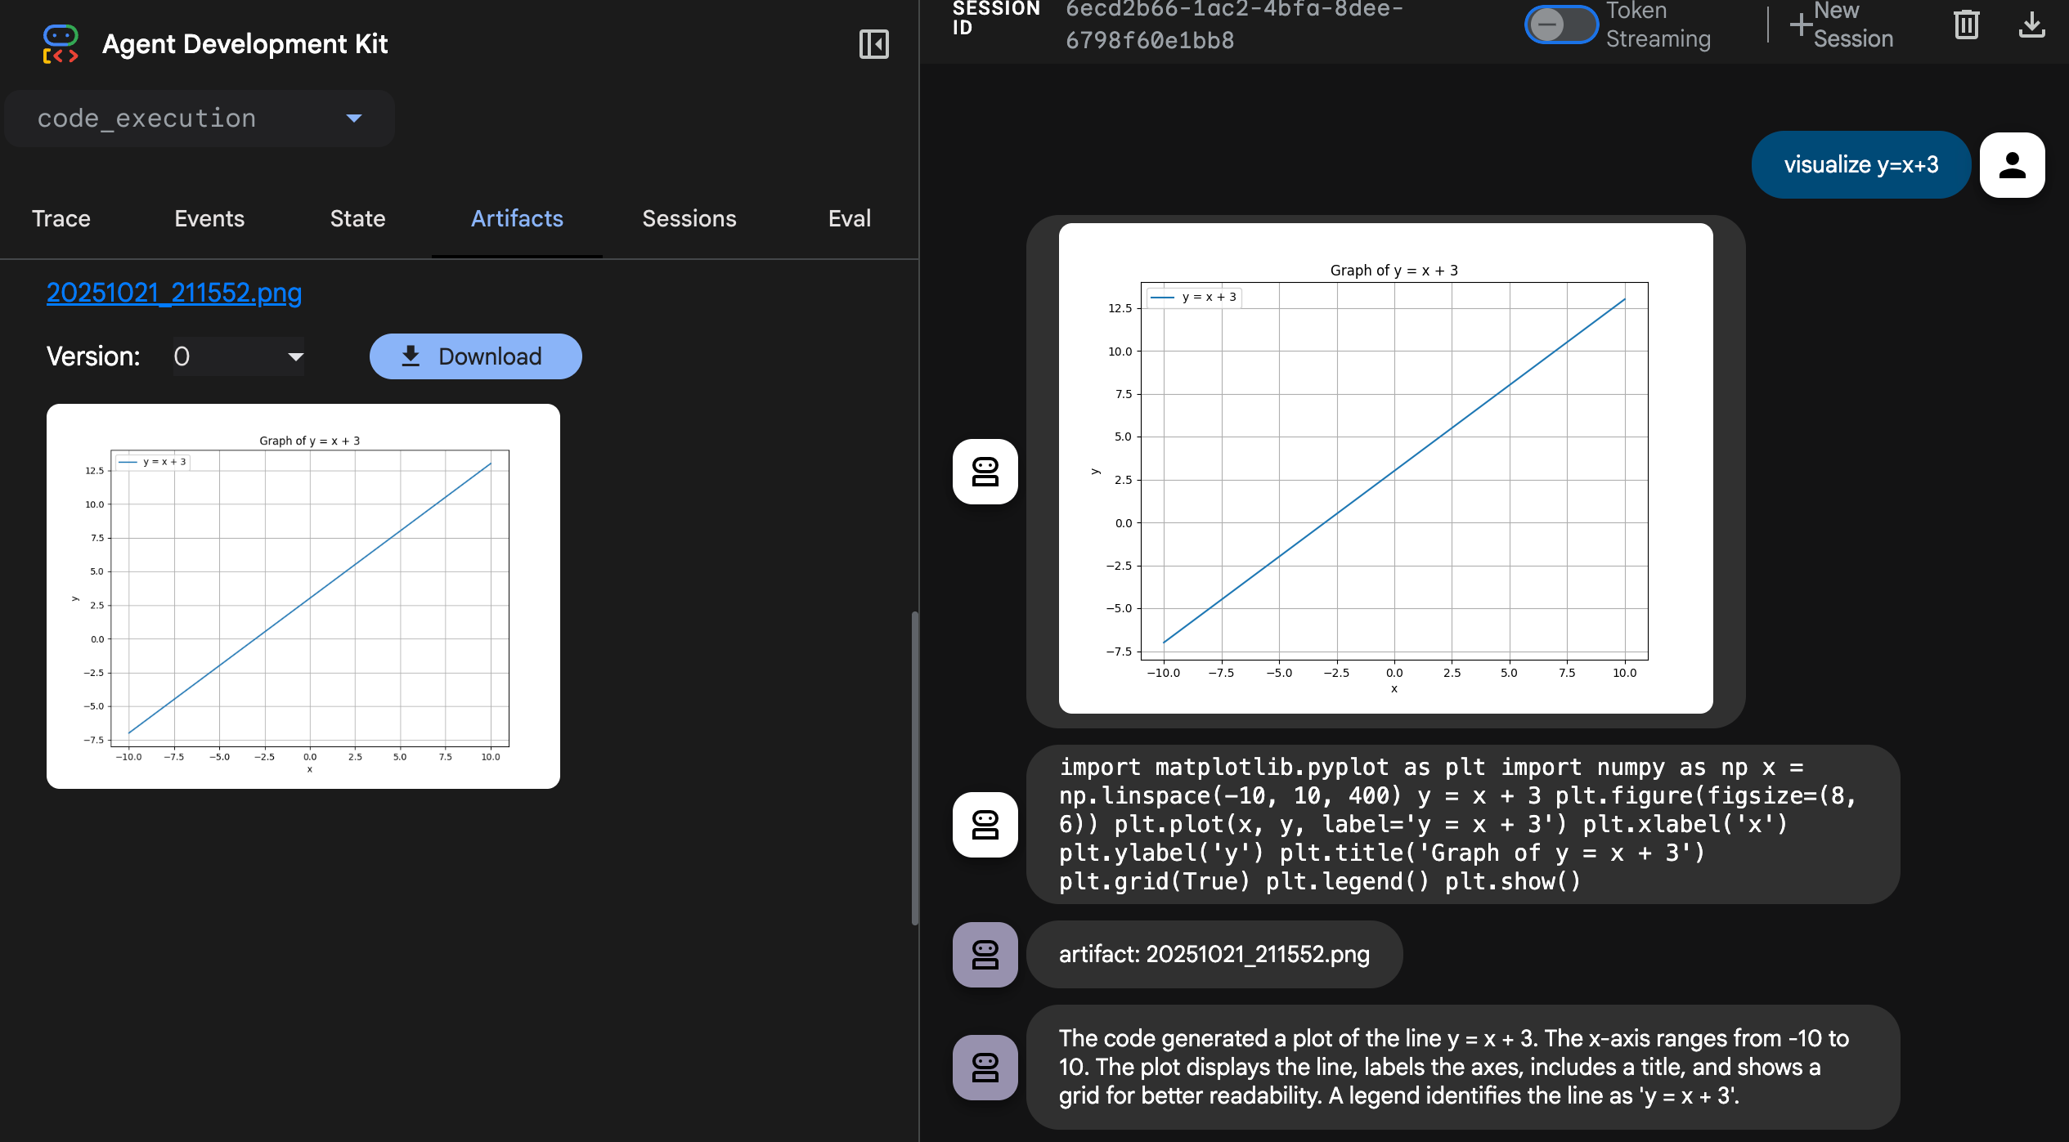Switch to the Events tab
This screenshot has width=2069, height=1142.
(209, 218)
